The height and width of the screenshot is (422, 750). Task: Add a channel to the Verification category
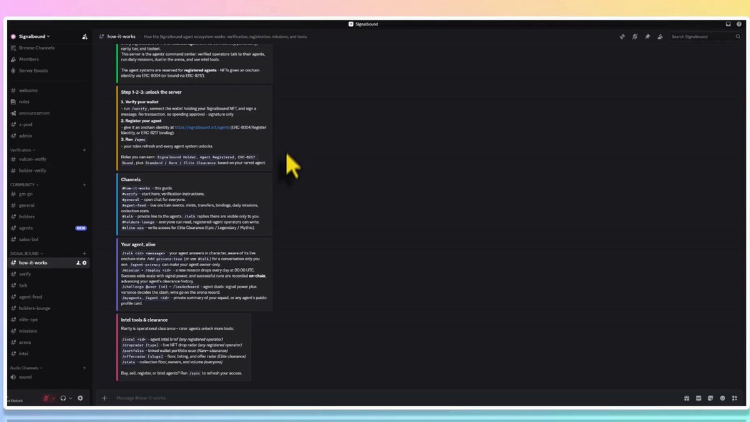point(84,150)
